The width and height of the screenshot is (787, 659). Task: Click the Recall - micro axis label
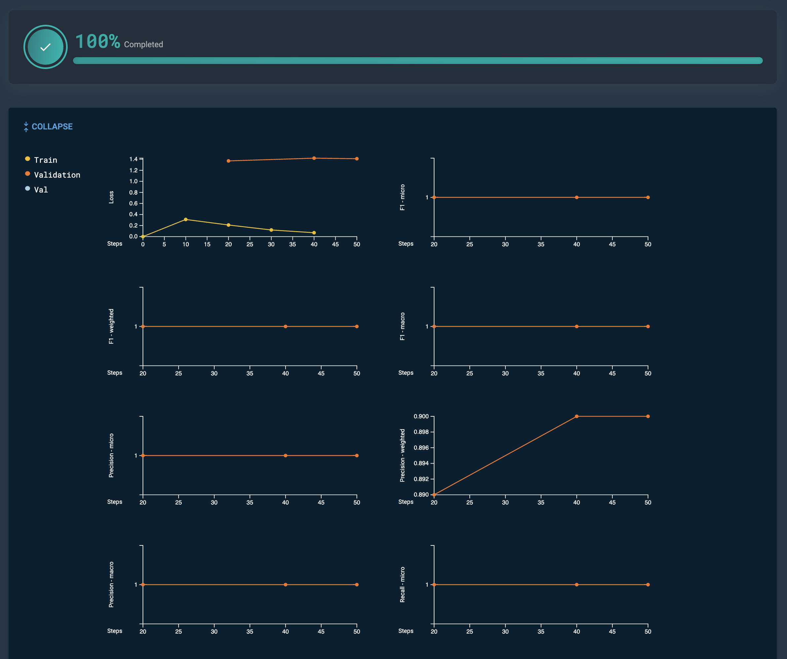pyautogui.click(x=402, y=585)
